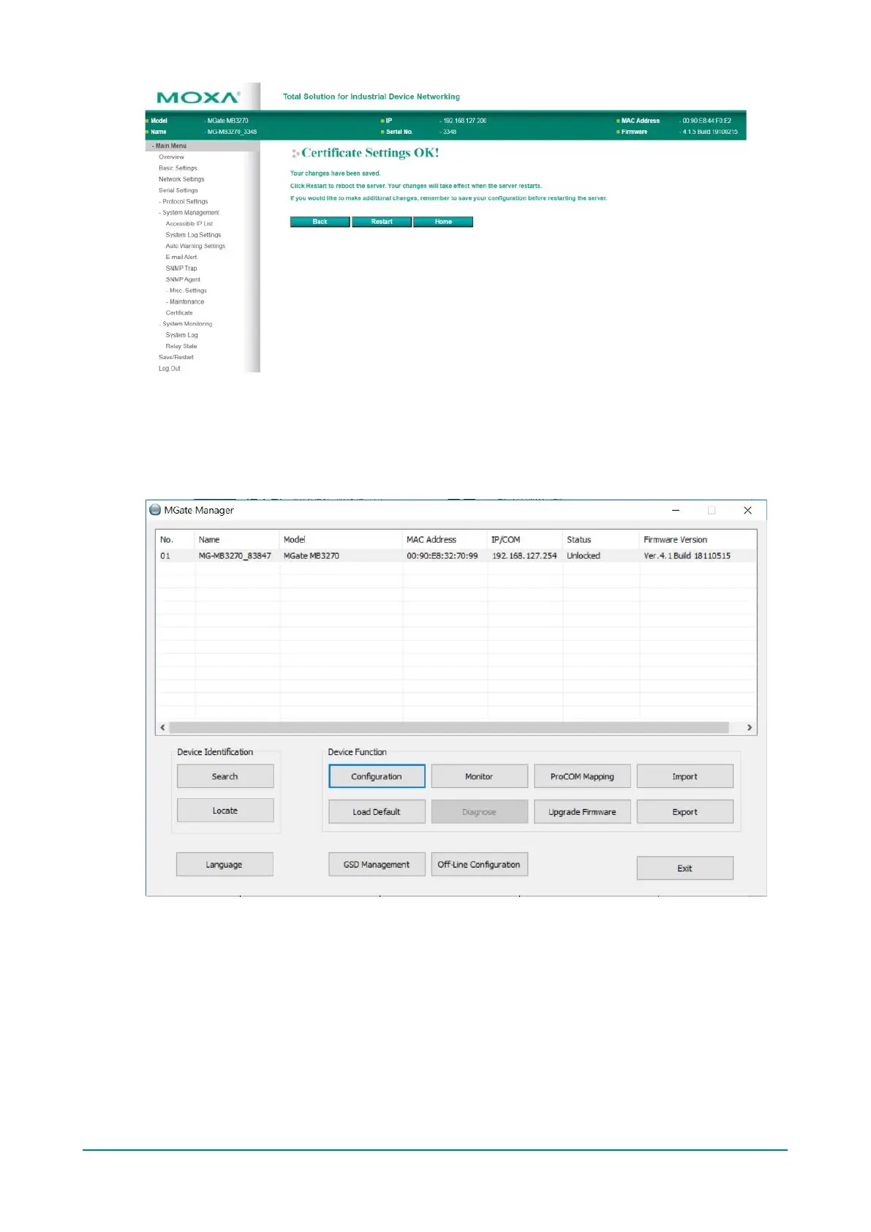Click the Status column header
871x1232 pixels.
[x=601, y=540]
